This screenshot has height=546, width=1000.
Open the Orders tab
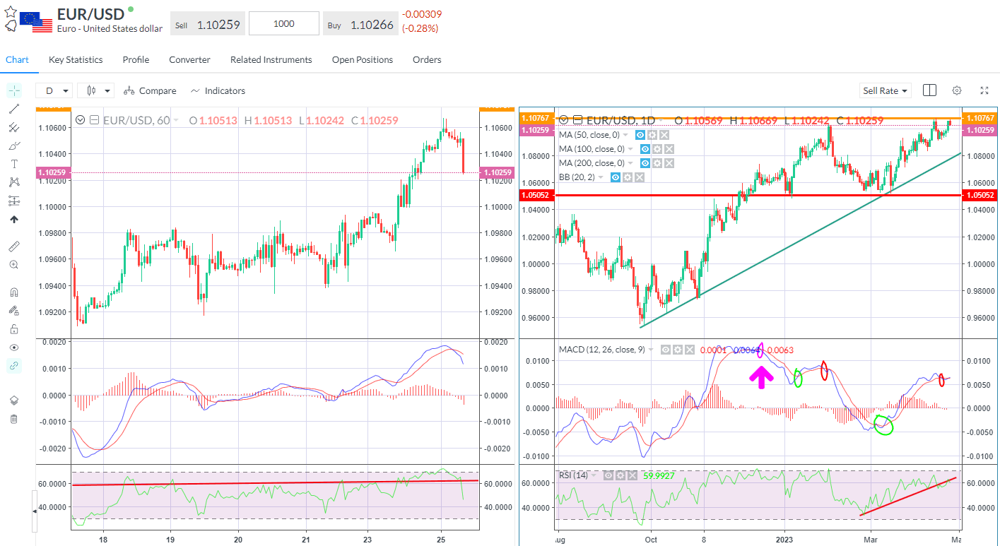pos(427,59)
